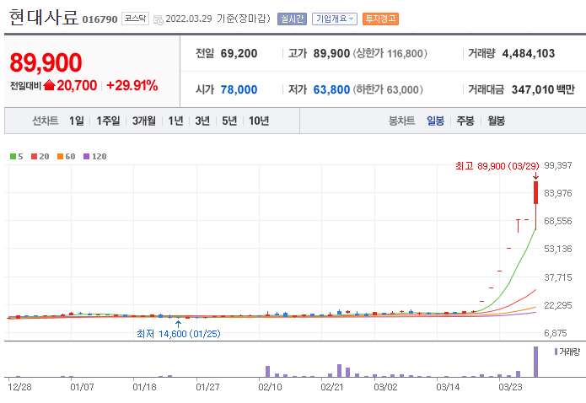This screenshot has height=403, width=586.
Task: Open the 기업개요 dropdown
Action: pyautogui.click(x=335, y=19)
